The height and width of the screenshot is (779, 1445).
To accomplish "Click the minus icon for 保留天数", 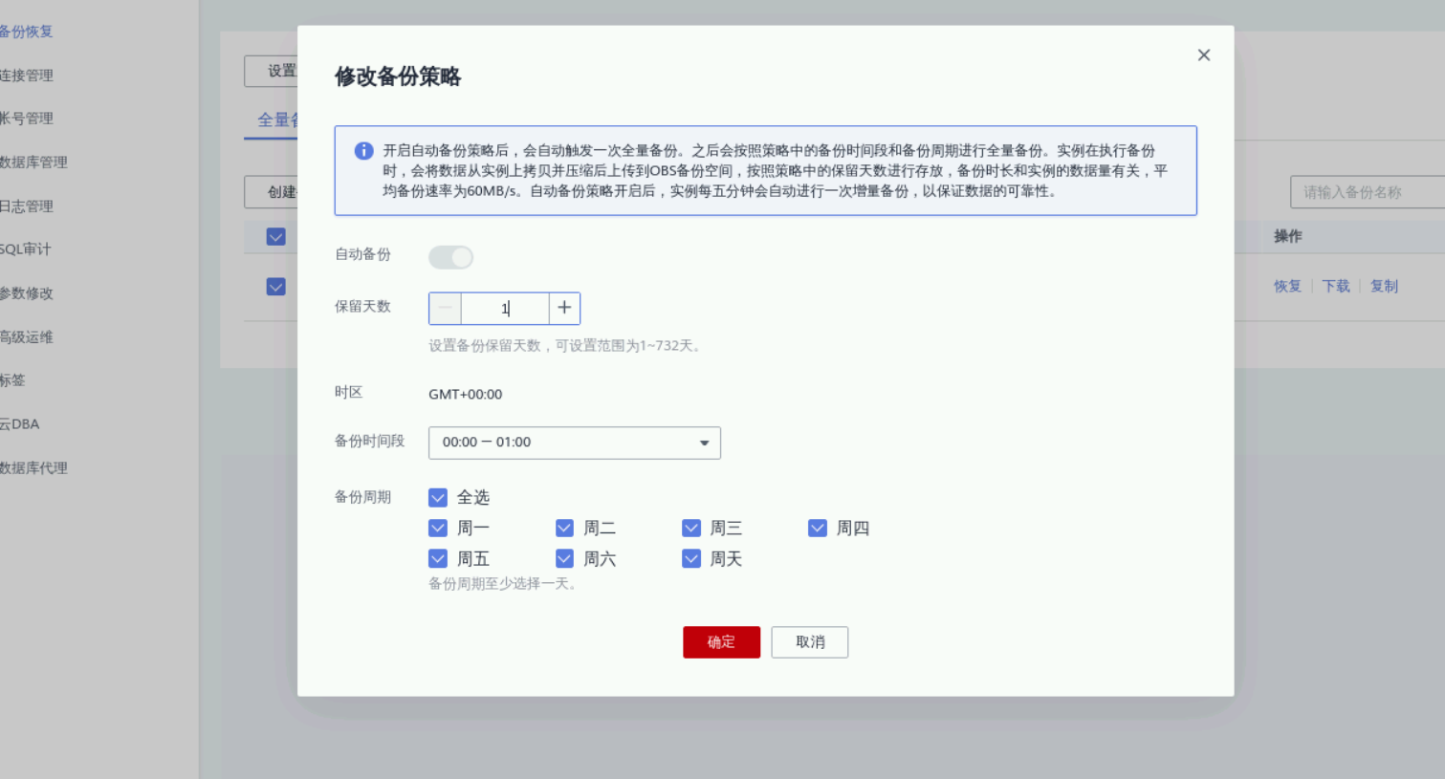I will tap(445, 308).
